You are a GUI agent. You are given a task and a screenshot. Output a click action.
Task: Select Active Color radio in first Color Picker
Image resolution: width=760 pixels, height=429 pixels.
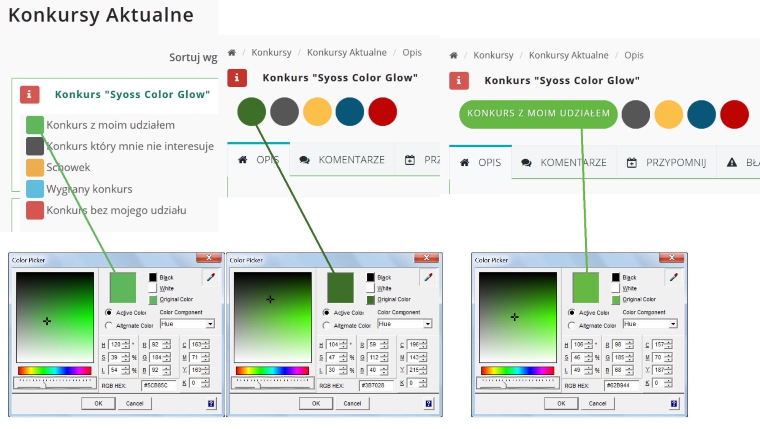coord(109,312)
